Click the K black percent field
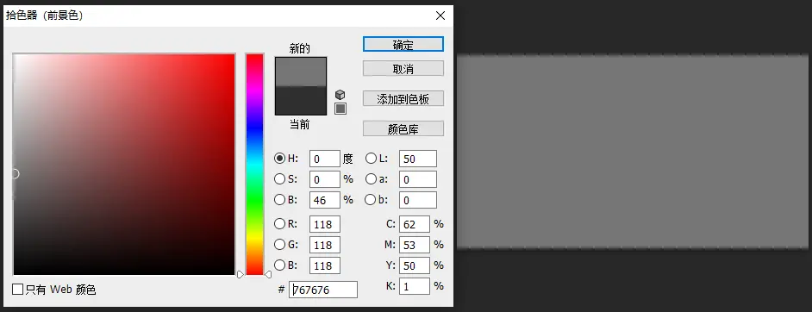Screen dimensions: 812x312 (x=415, y=286)
